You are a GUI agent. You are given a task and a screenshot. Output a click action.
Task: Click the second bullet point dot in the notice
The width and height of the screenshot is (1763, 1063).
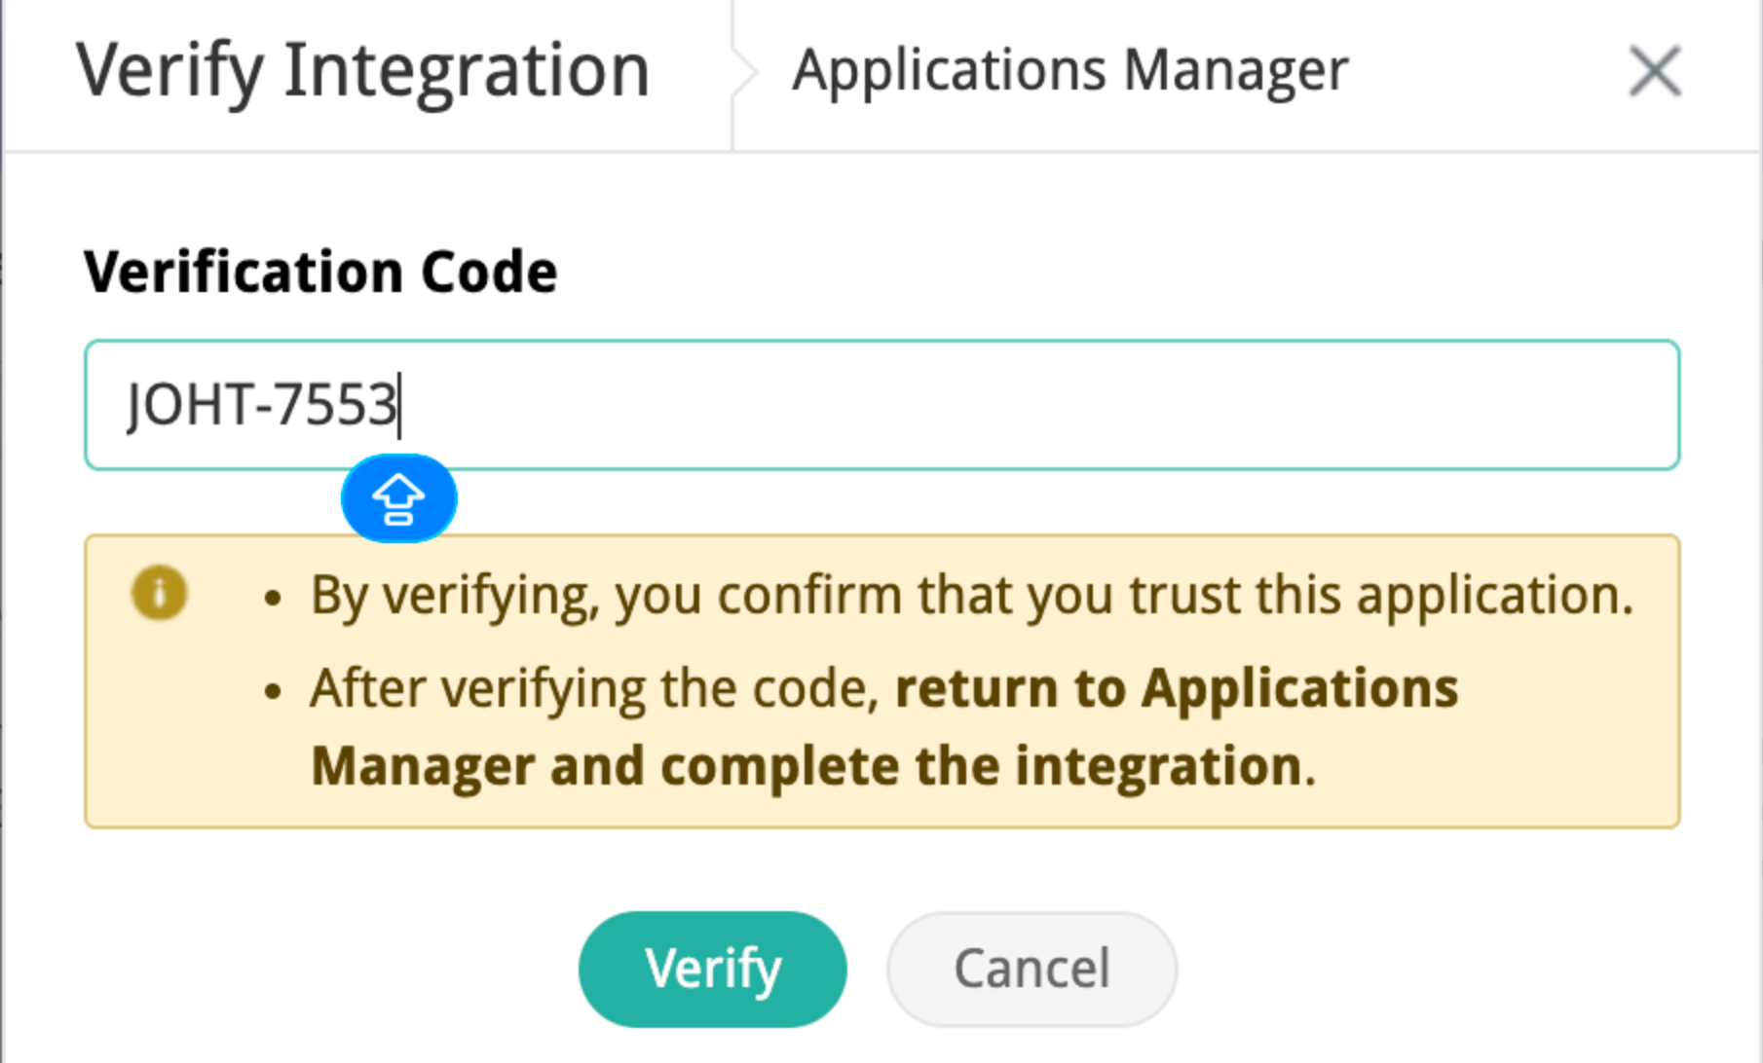(273, 692)
